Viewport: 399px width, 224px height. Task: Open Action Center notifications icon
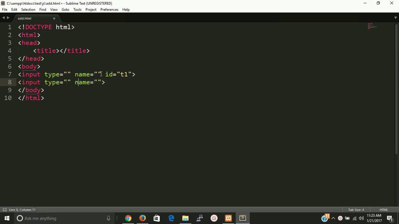click(x=390, y=218)
